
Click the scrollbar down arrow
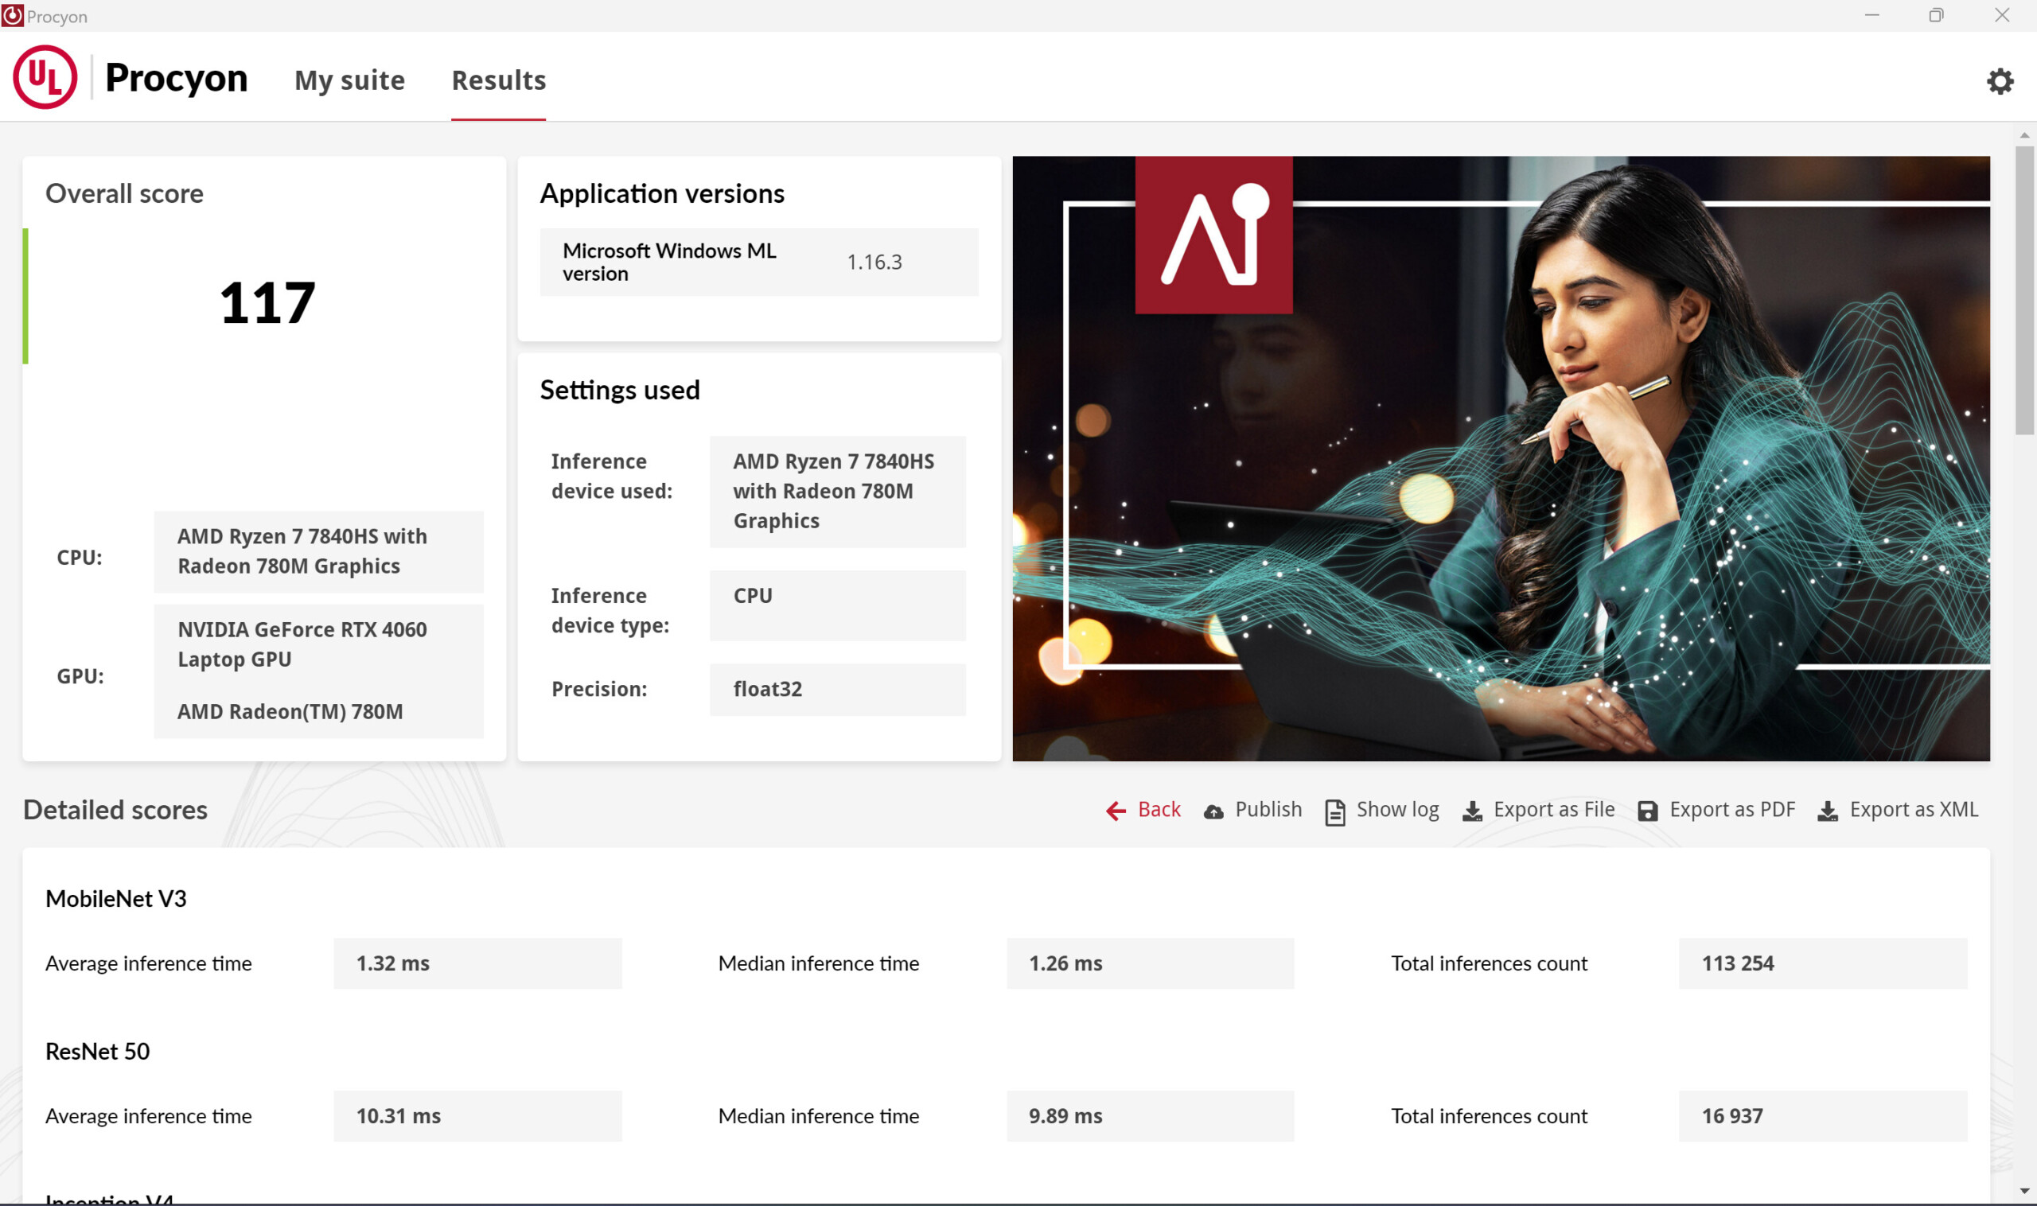pyautogui.click(x=2024, y=1192)
